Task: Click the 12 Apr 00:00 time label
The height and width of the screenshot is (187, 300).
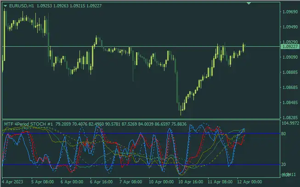Action: pos(249,182)
